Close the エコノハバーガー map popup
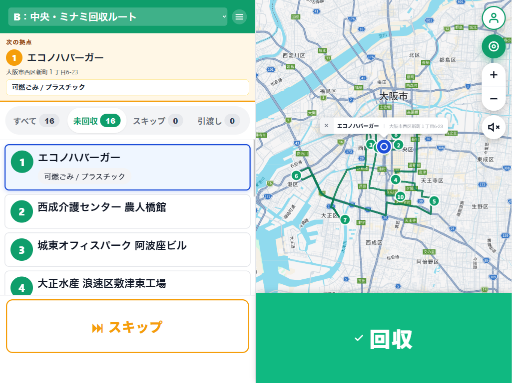This screenshot has width=512, height=383. (x=326, y=126)
